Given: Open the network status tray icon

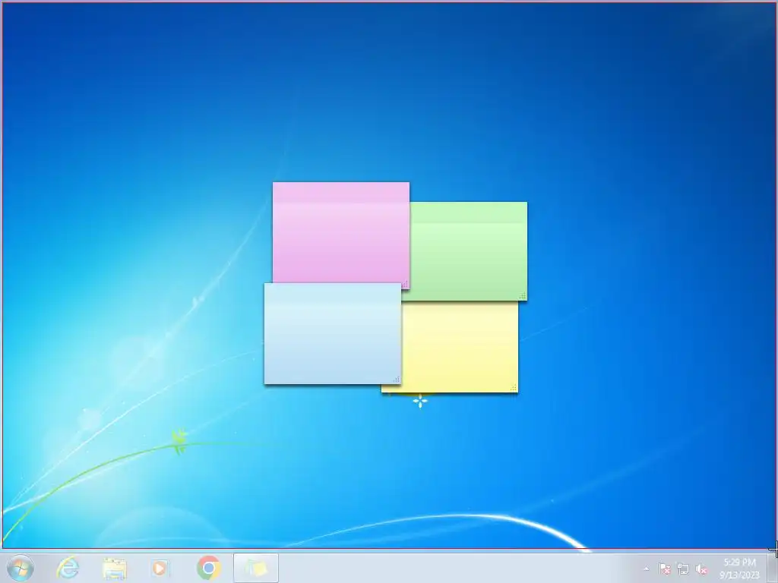Looking at the screenshot, I should tap(683, 569).
